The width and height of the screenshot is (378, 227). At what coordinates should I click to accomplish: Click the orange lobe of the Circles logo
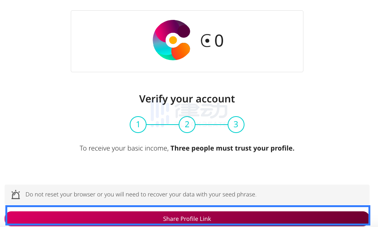pyautogui.click(x=181, y=51)
